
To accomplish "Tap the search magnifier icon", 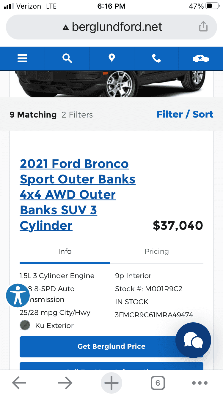I will pyautogui.click(x=67, y=58).
